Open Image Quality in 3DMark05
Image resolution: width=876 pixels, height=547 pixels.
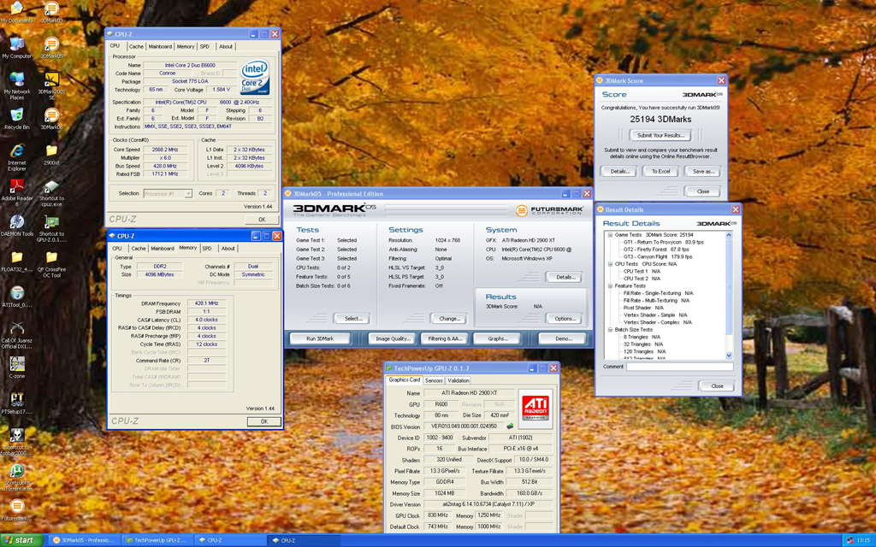[x=394, y=338]
